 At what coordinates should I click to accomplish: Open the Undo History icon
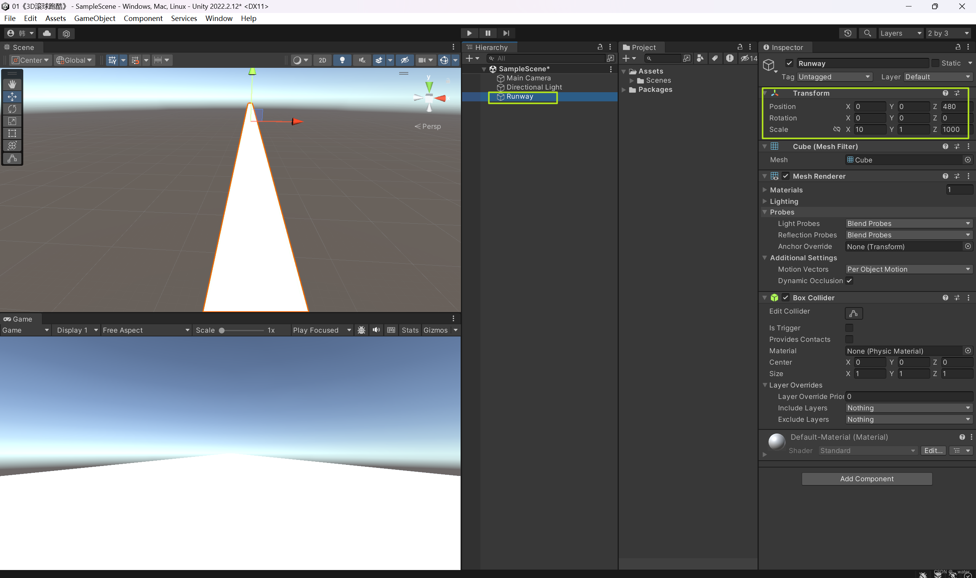tap(848, 33)
